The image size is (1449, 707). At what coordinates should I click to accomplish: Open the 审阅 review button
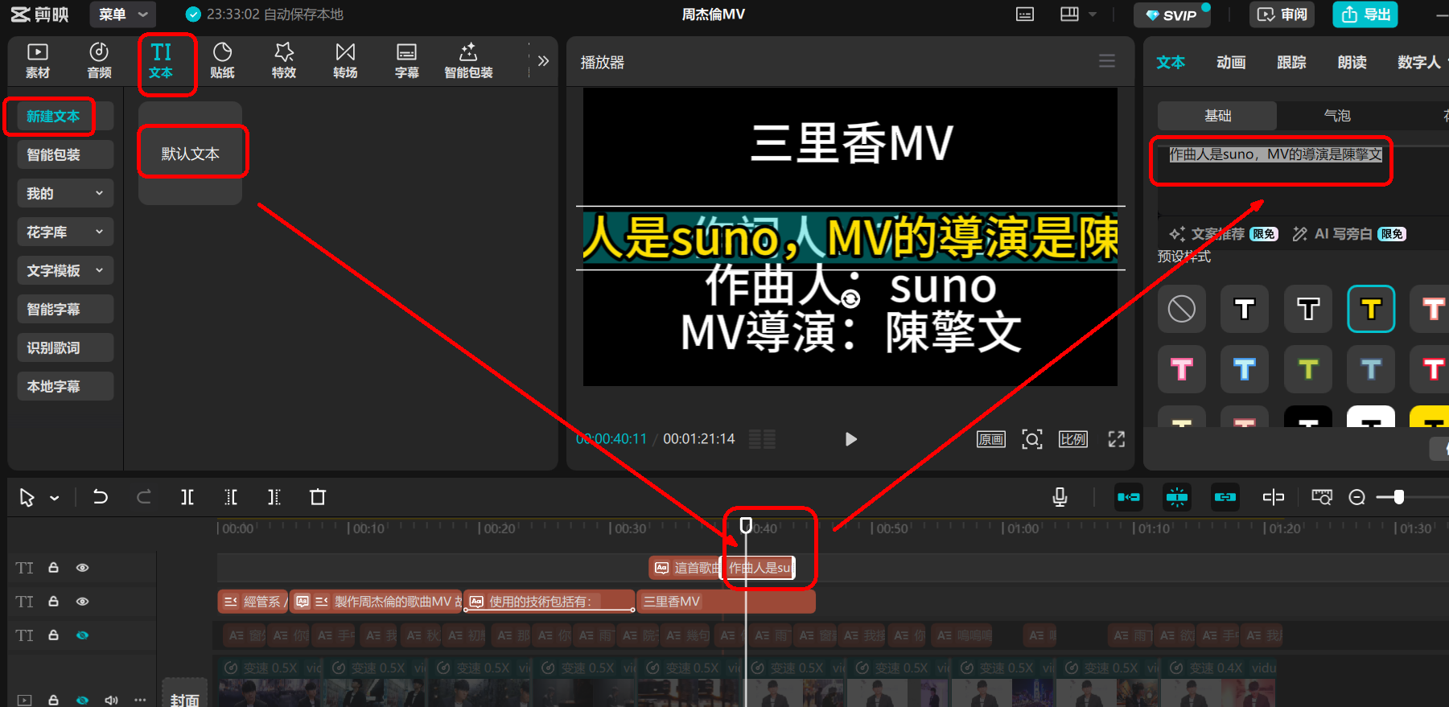coord(1282,14)
